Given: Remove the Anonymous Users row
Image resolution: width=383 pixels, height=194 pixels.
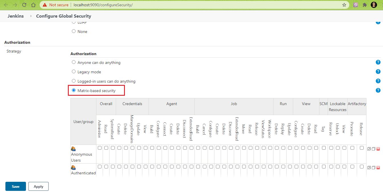Looking at the screenshot, I should (378, 149).
